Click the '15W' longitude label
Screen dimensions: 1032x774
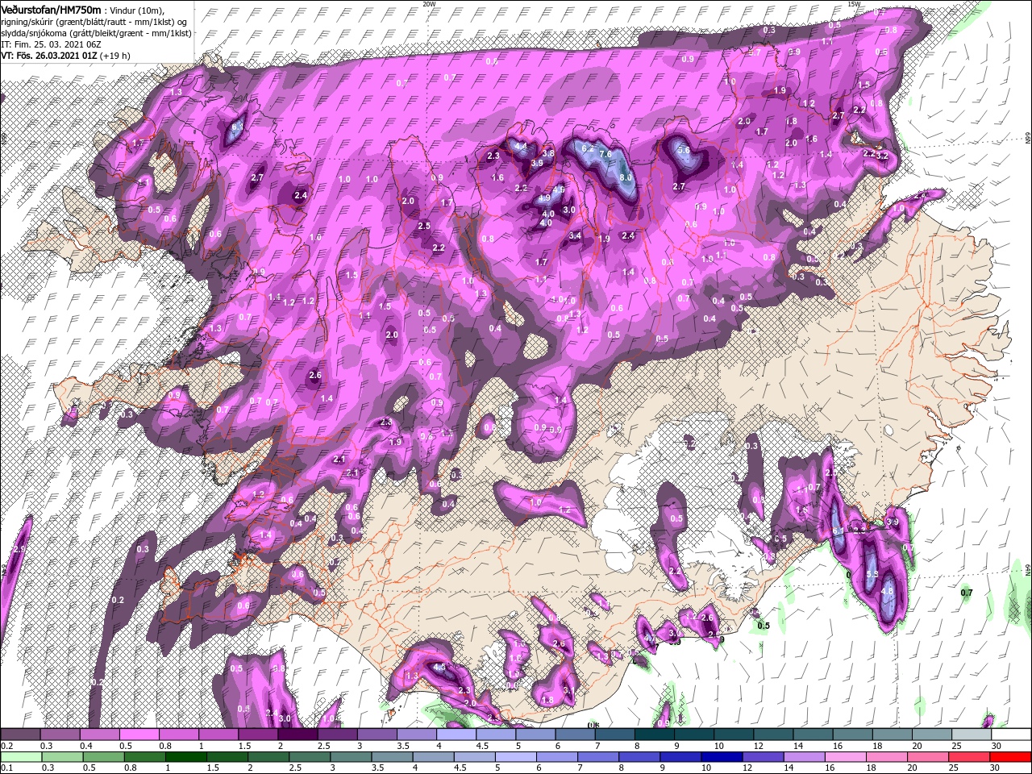point(854,4)
